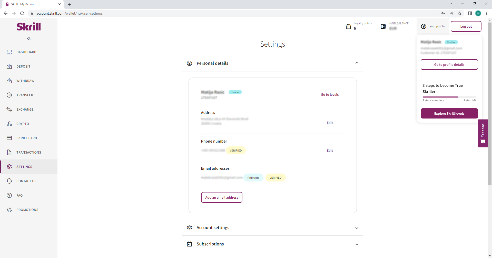
Task: Expand the Account settings section
Action: pyautogui.click(x=357, y=228)
